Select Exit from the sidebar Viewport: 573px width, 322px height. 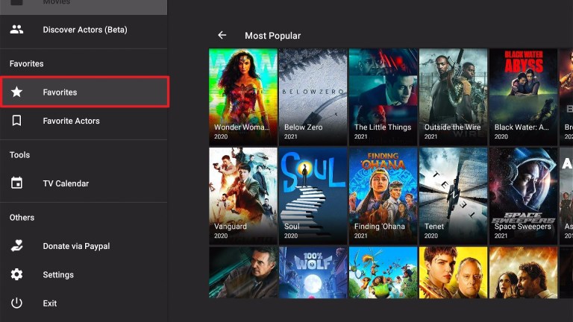click(x=84, y=303)
